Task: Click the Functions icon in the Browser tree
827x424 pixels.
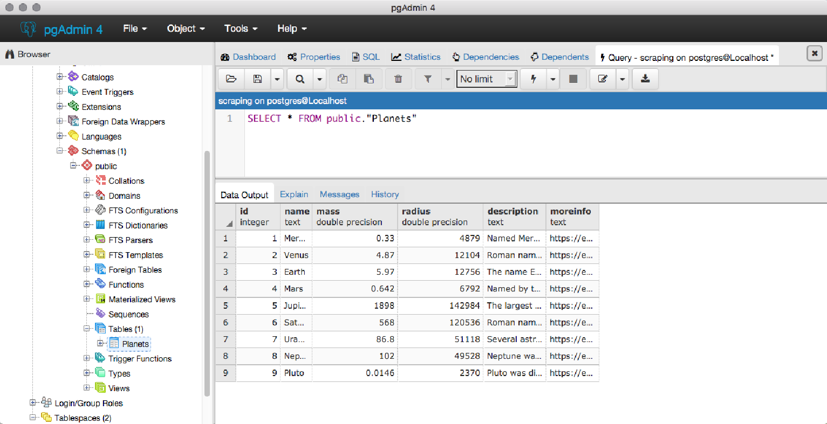Action: click(x=100, y=284)
